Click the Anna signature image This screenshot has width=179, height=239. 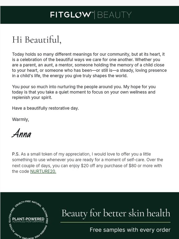coord(22,133)
